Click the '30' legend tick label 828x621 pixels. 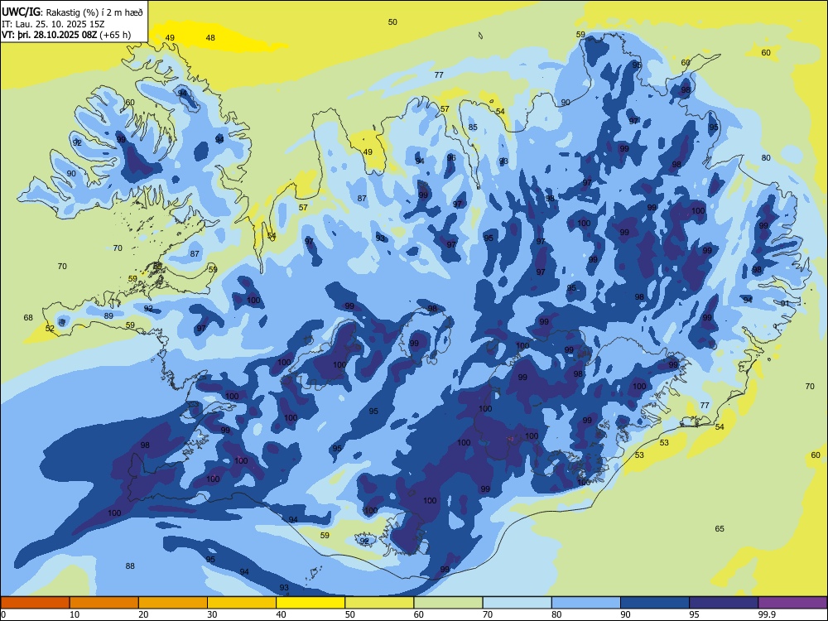(212, 614)
